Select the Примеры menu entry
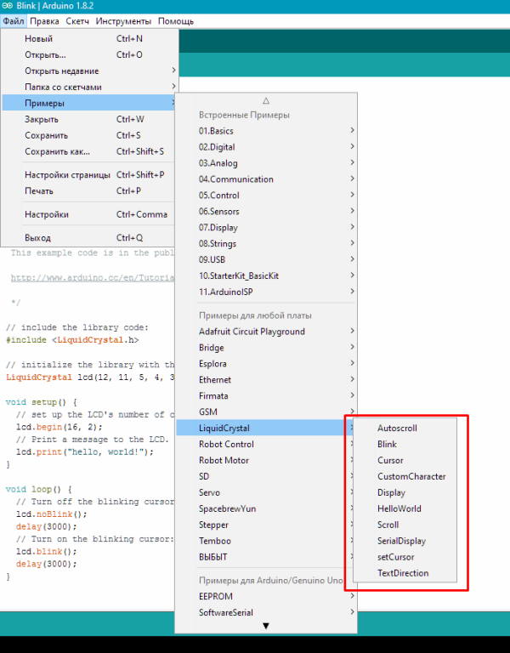510x653 pixels. point(90,103)
